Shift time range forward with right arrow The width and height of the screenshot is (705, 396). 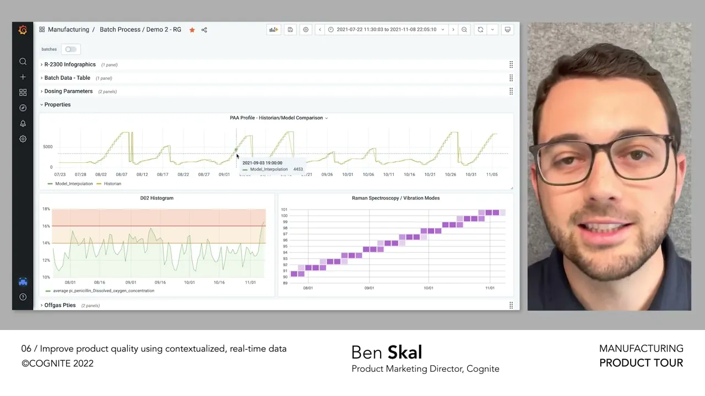tap(453, 30)
